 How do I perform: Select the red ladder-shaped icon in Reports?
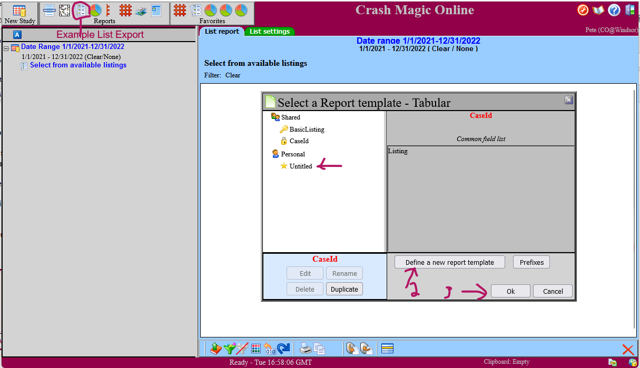tap(108, 10)
